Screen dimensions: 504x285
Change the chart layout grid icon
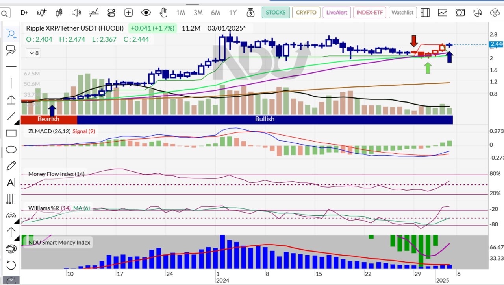coord(425,13)
